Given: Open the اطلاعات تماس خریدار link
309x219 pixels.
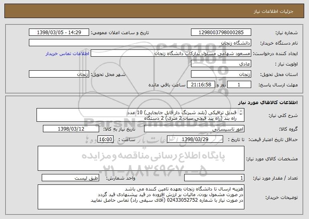Looking at the screenshot, I should (x=67, y=53).
